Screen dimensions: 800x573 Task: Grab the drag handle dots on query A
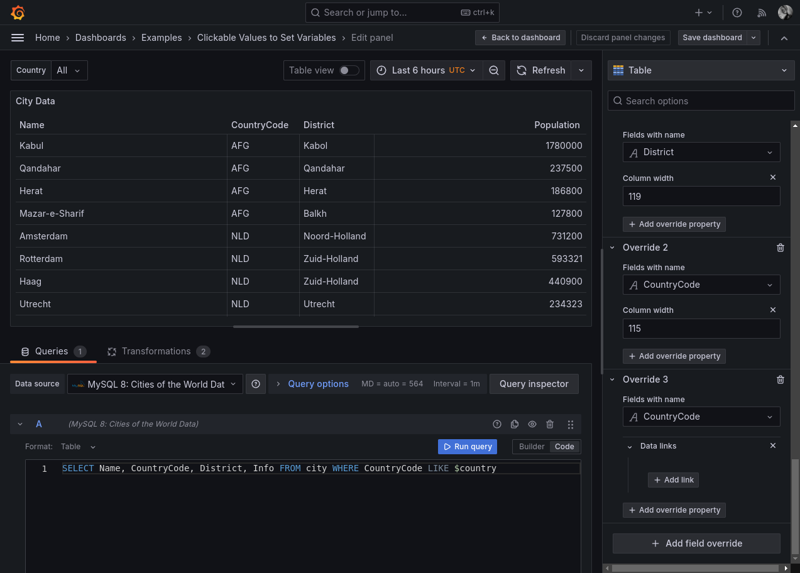[x=571, y=424]
